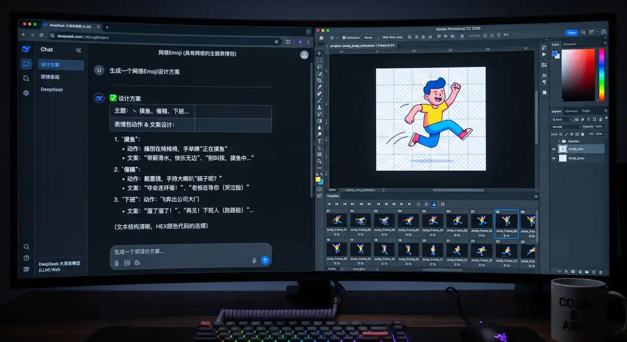Click the Timeline first-frame rewind button

tap(329, 204)
